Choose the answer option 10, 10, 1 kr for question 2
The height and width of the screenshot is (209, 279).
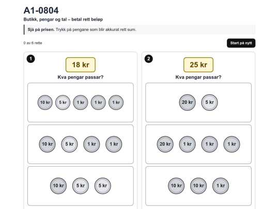coord(198,186)
